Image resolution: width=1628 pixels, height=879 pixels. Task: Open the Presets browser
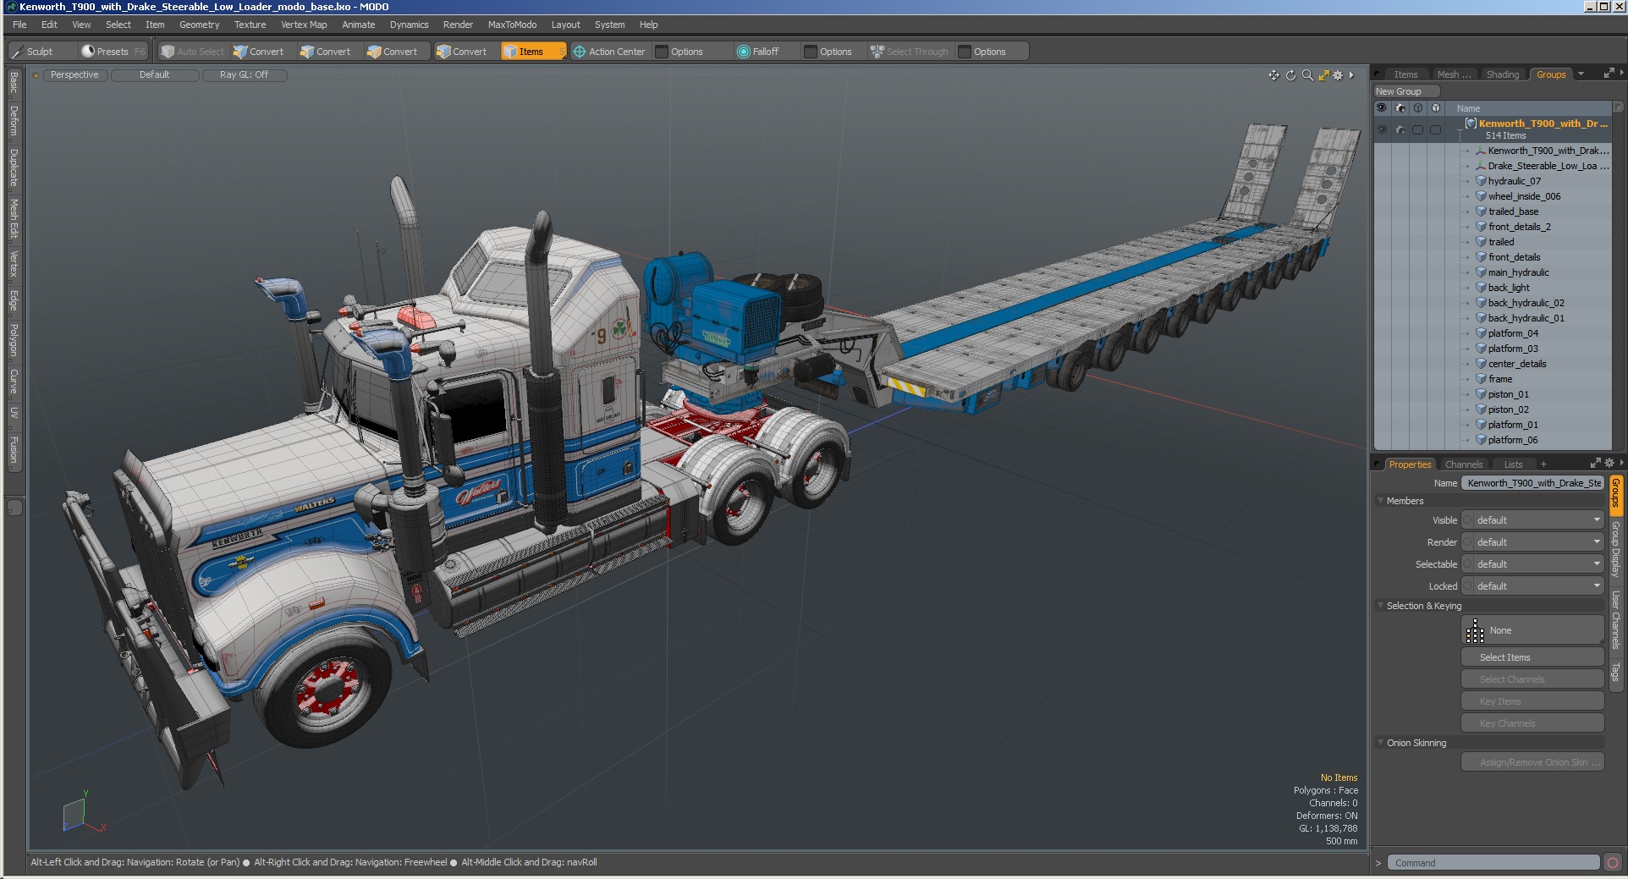pyautogui.click(x=112, y=52)
